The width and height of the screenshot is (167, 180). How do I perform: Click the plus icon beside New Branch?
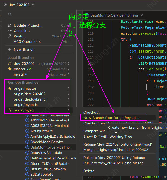click(10, 50)
